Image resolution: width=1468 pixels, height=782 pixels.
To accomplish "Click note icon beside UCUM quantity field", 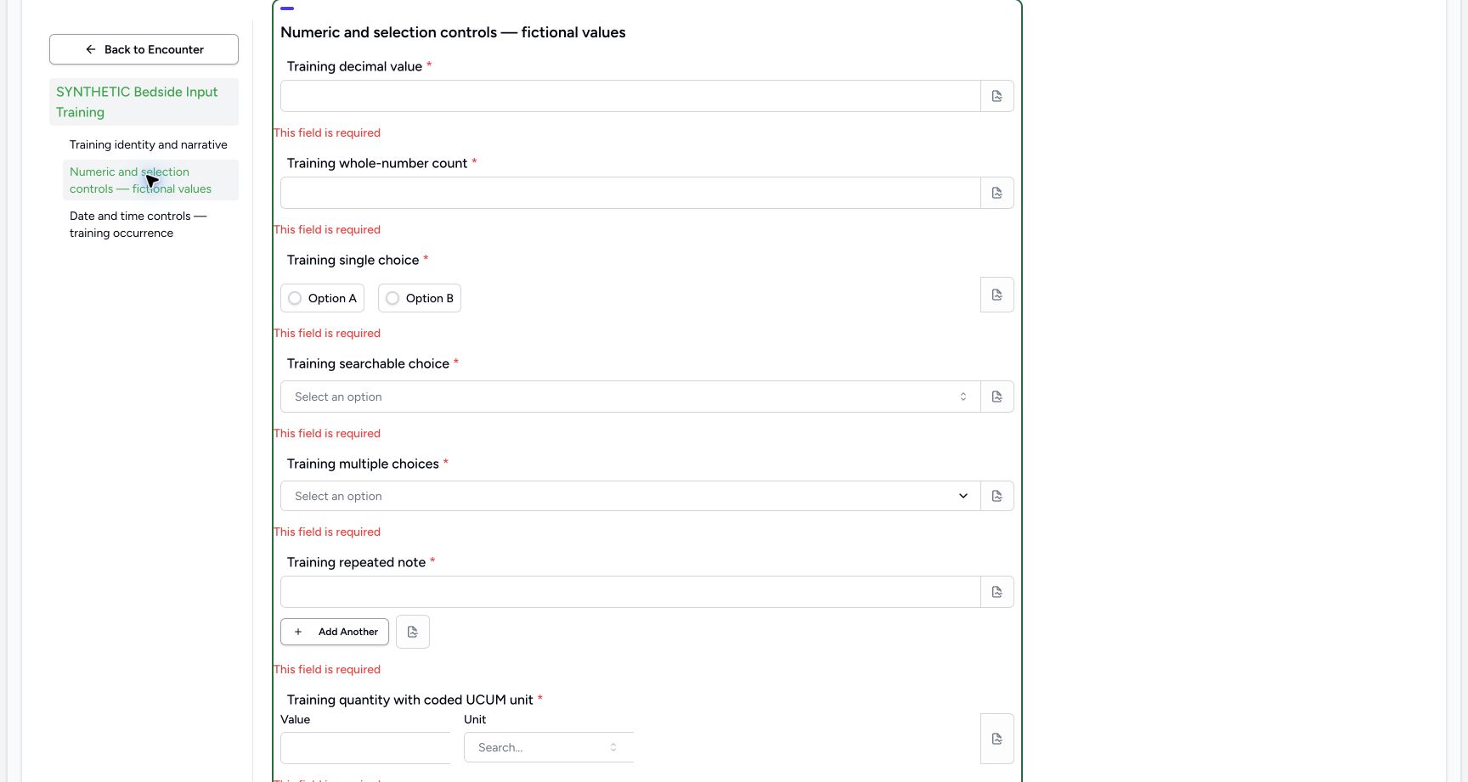I will point(997,739).
